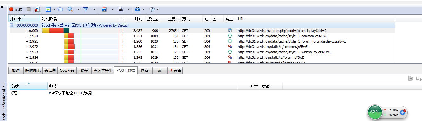Click the CSS type icon for style_1_forum_forumdisplay.css

230,41
